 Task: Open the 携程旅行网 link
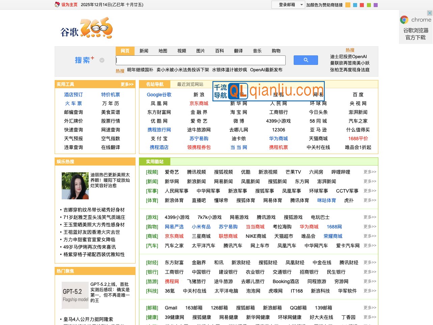[159, 130]
